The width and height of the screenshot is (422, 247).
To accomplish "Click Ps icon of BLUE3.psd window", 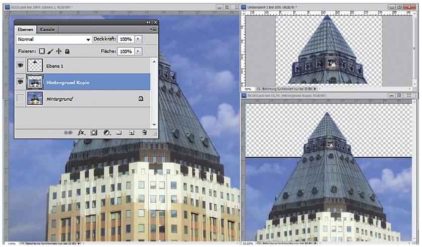I will (244, 95).
